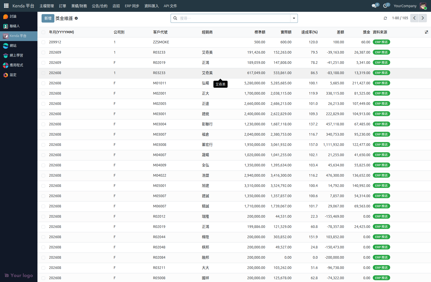Click in the 搜尋 search field

point(234,18)
